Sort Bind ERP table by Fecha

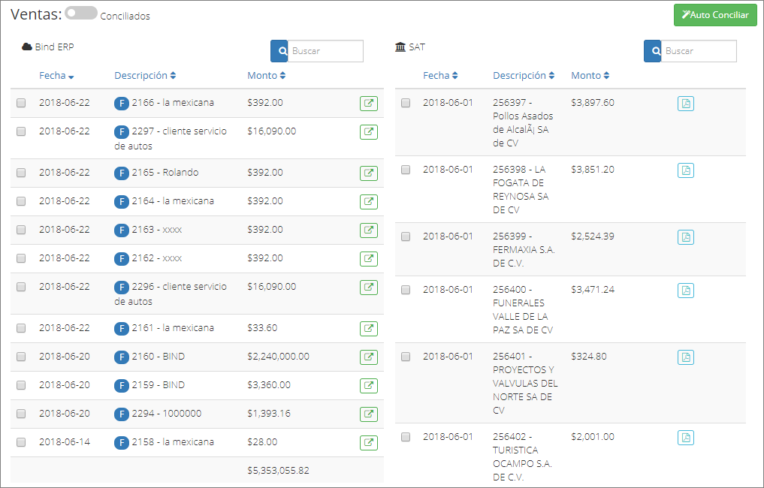click(x=56, y=76)
